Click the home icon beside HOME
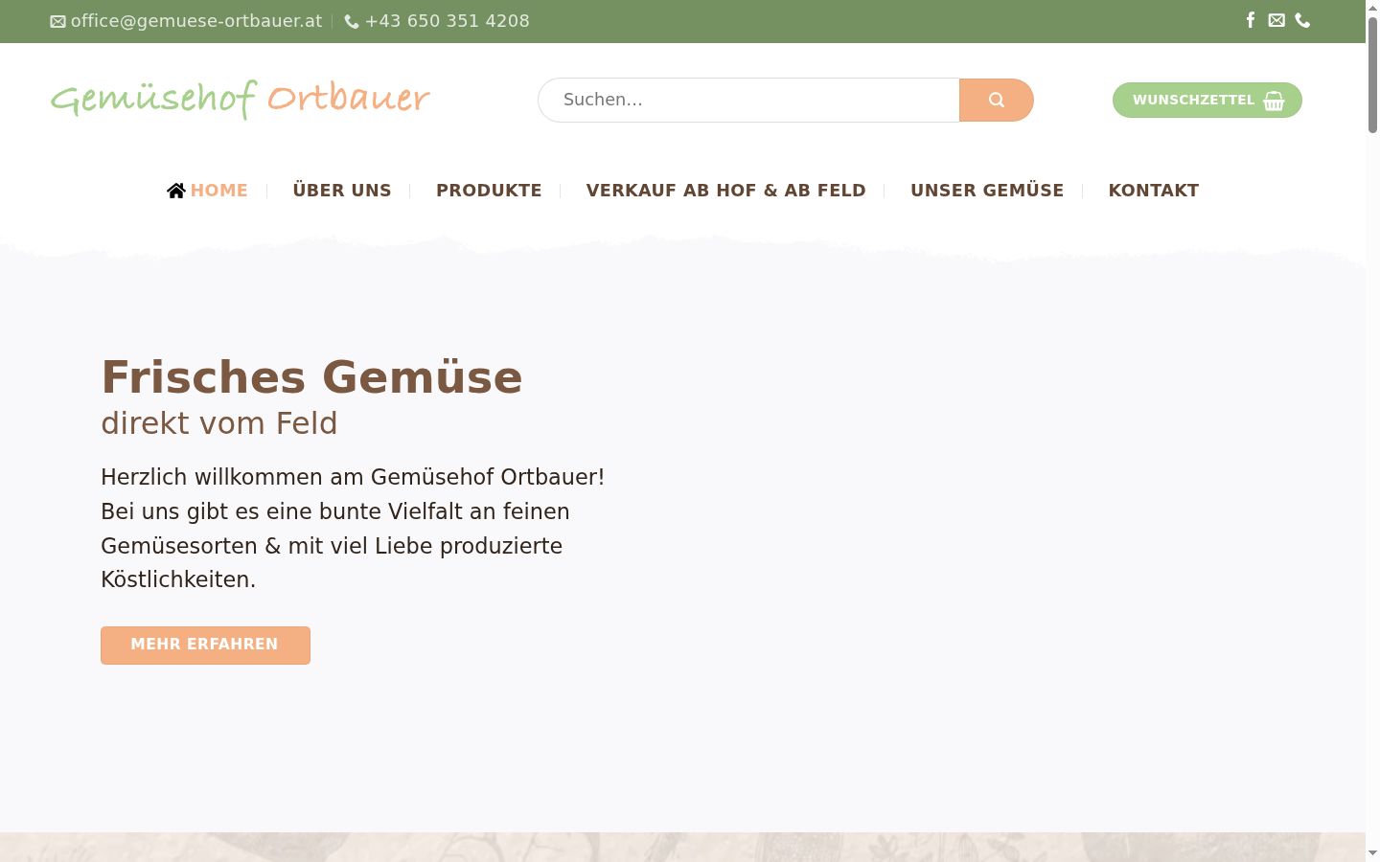Viewport: 1380px width, 862px height. (176, 191)
